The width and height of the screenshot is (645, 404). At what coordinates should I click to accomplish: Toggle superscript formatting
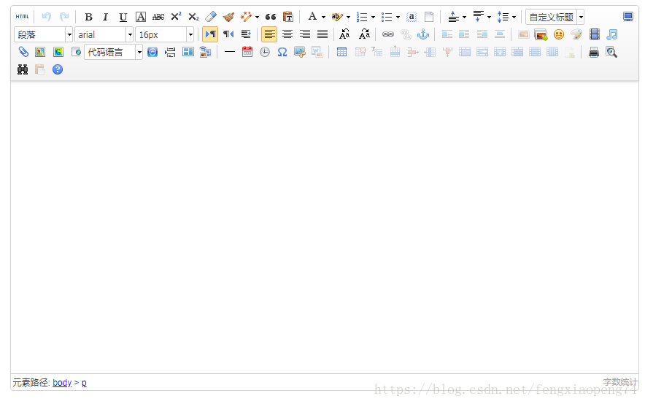[x=176, y=17]
